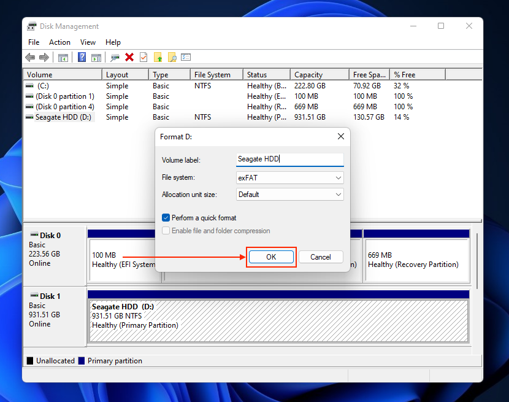The image size is (509, 402).
Task: Sort by the Volume column header
Action: [x=63, y=74]
